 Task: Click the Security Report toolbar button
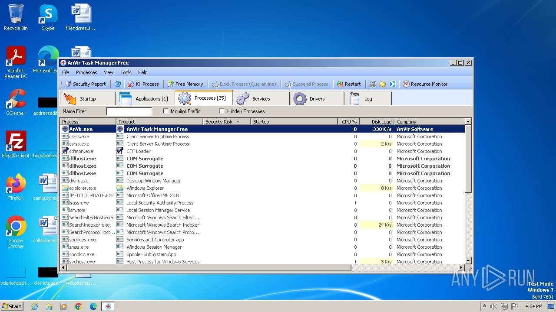pyautogui.click(x=86, y=84)
